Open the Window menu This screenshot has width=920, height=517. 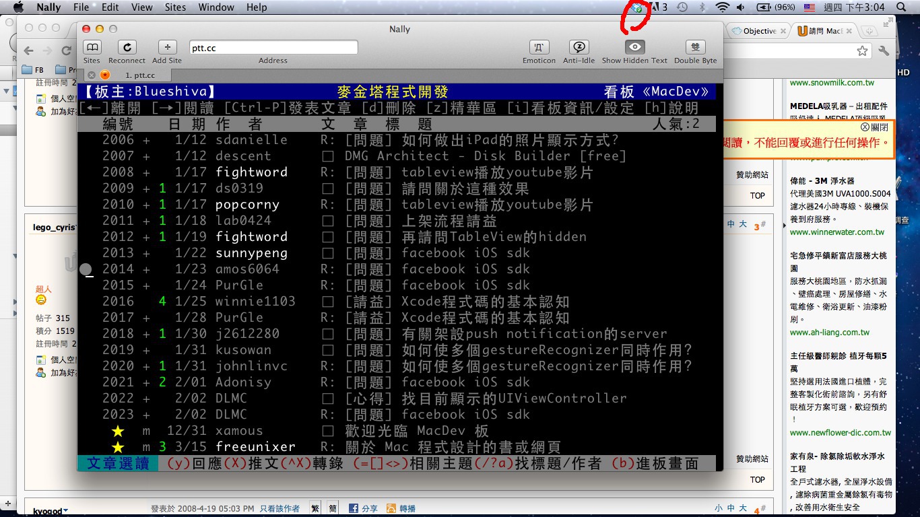[216, 7]
